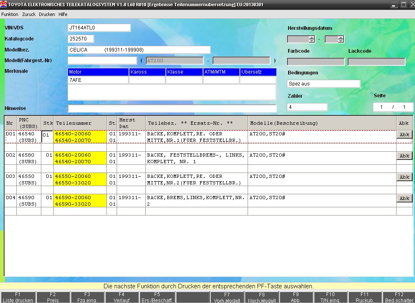Click the F2 Preis button
The width and height of the screenshot is (415, 303).
coord(53,297)
